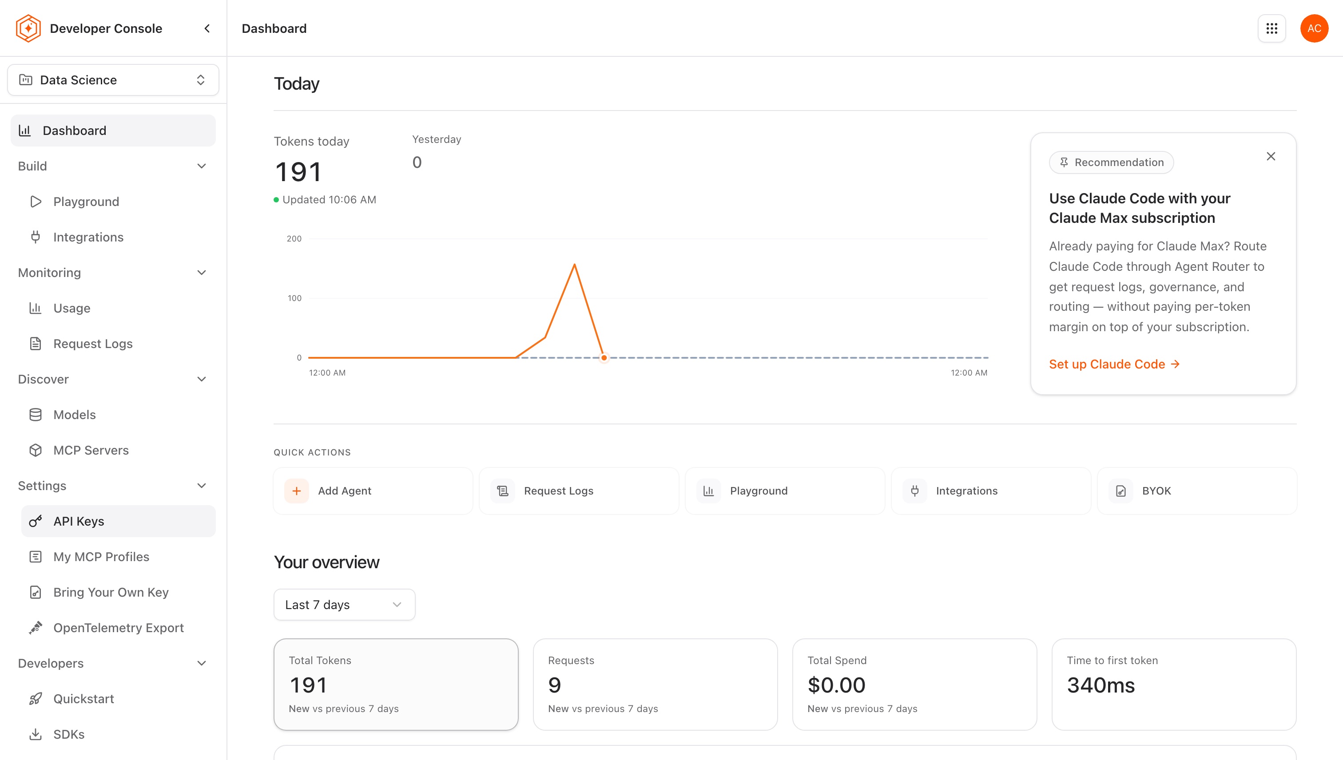The width and height of the screenshot is (1343, 760).
Task: Click the Integrations quick action button
Action: pyautogui.click(x=991, y=491)
